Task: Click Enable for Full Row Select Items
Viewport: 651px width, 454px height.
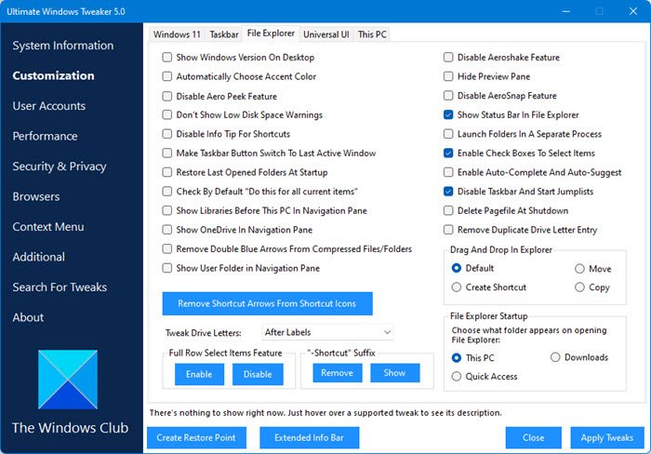Action: 199,373
